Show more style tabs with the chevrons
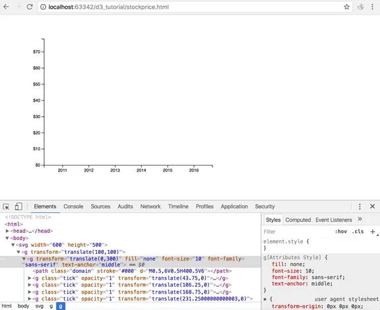 pos(360,219)
